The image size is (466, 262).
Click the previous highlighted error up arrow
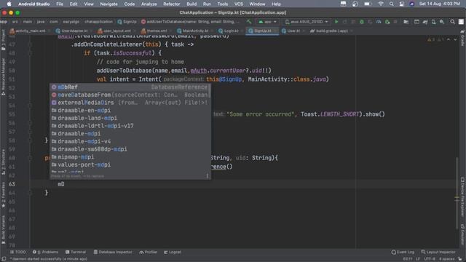point(449,39)
